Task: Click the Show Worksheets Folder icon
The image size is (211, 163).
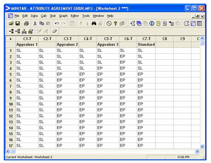Action: pos(139,23)
